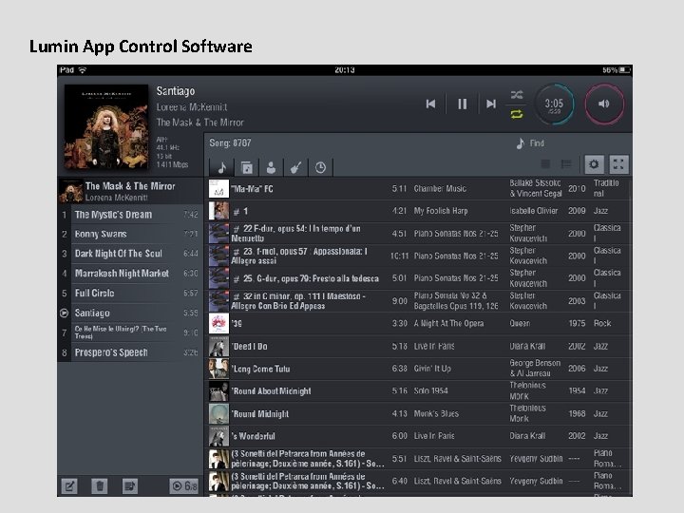
Task: Click the Monk's Blues album cell
Action: click(436, 413)
